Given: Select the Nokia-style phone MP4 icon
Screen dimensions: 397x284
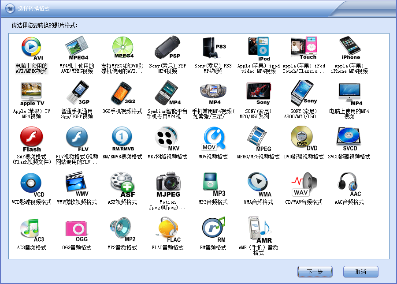Looking at the screenshot, I should click(x=213, y=94).
